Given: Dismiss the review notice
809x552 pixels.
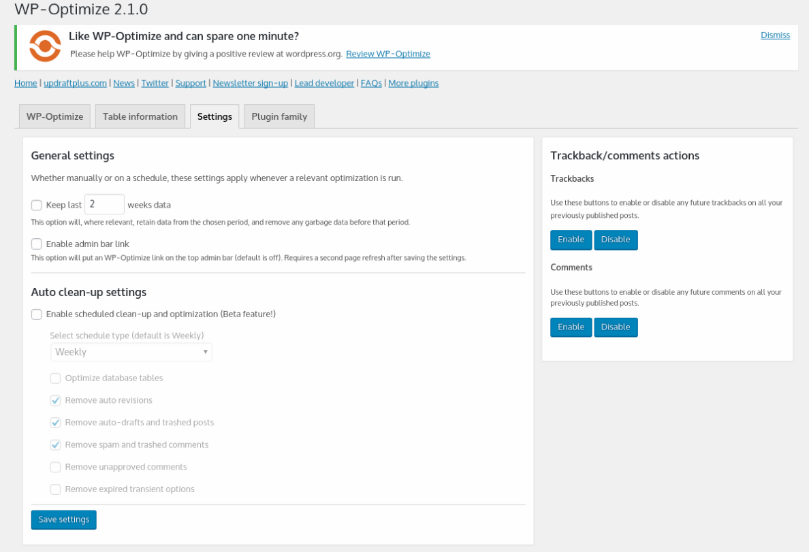Looking at the screenshot, I should pos(775,35).
